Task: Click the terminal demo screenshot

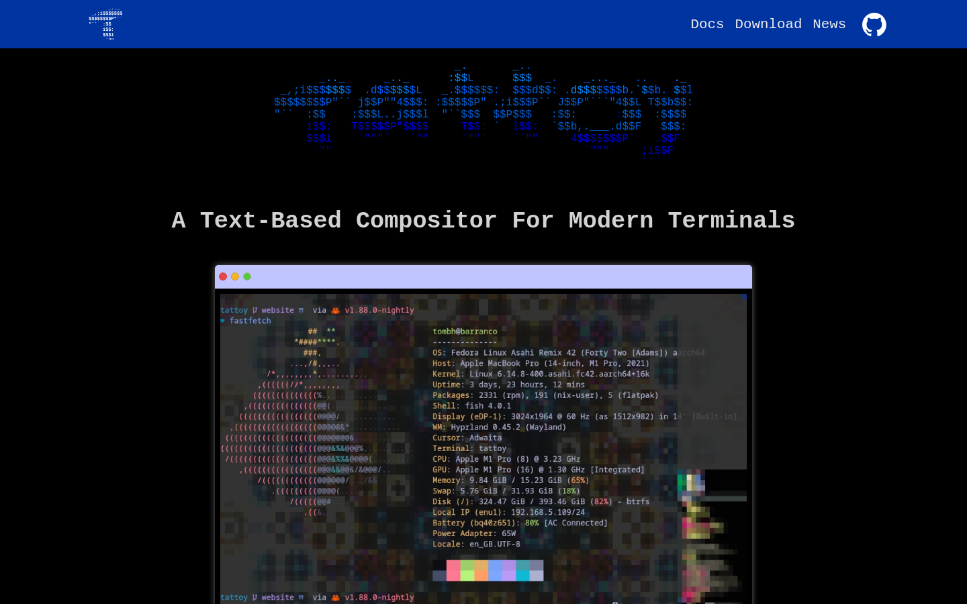Action: coord(483,448)
